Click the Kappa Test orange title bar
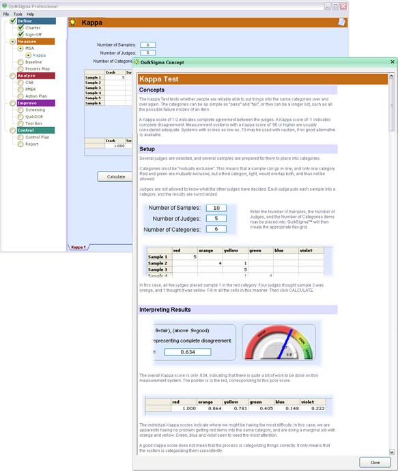Screen dimensions: 398x471 [x=263, y=79]
